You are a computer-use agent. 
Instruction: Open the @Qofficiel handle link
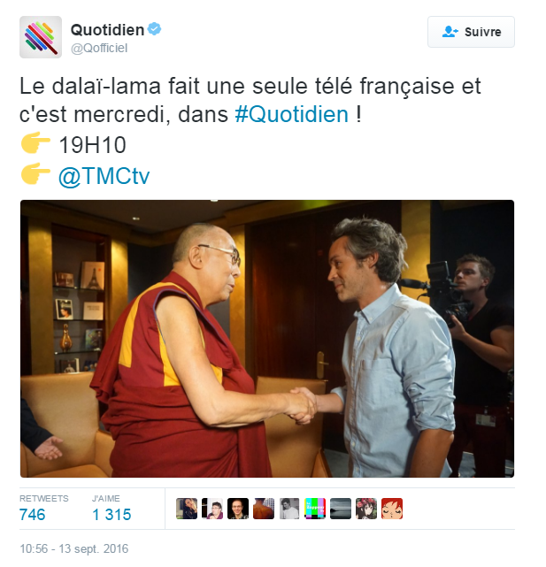[x=99, y=48]
